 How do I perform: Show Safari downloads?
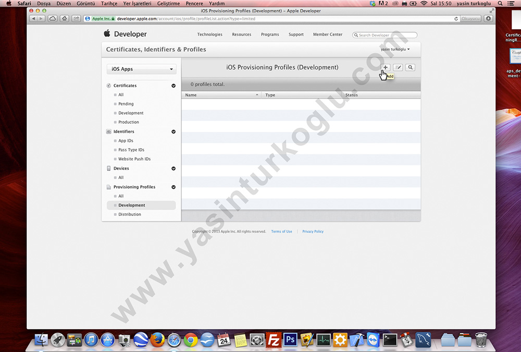488,19
